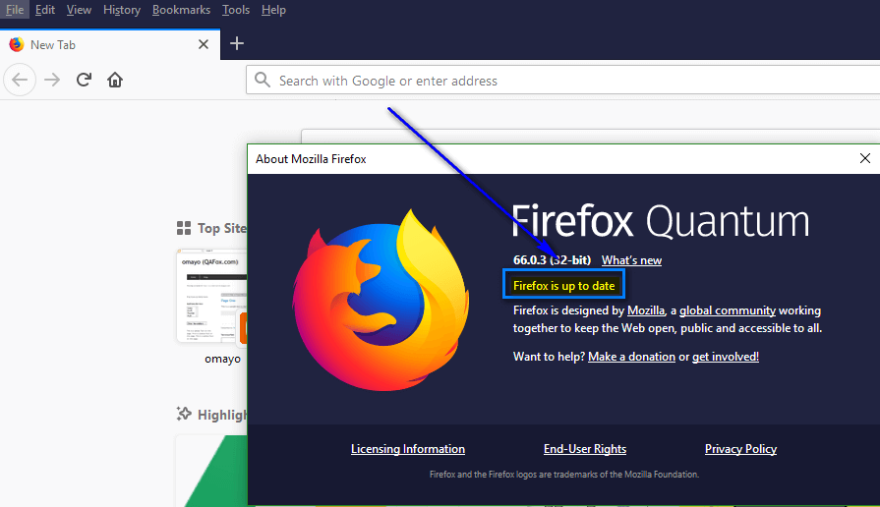Viewport: 880px width, 507px height.
Task: Open the View menu
Action: click(79, 10)
